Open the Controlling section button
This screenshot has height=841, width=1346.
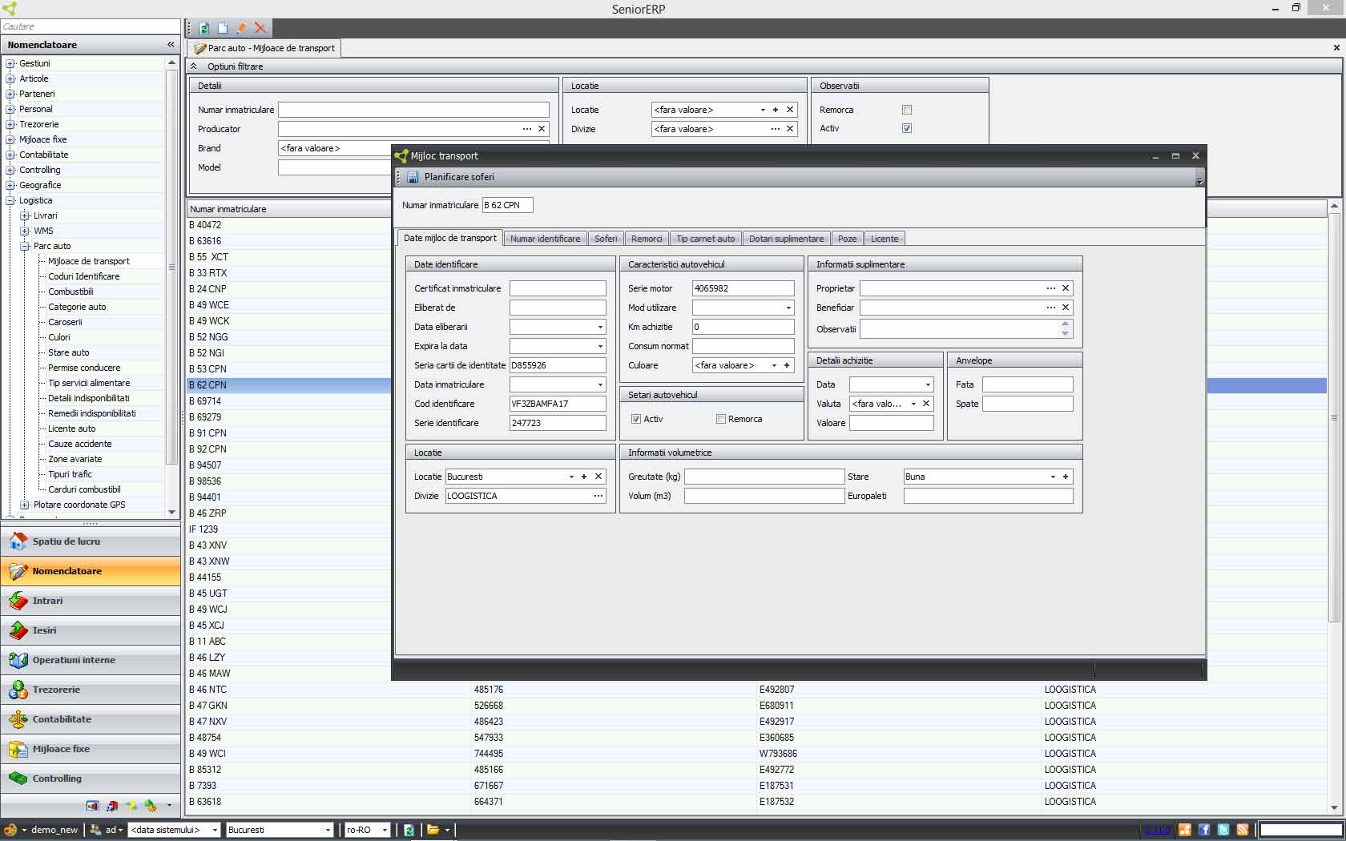point(91,779)
